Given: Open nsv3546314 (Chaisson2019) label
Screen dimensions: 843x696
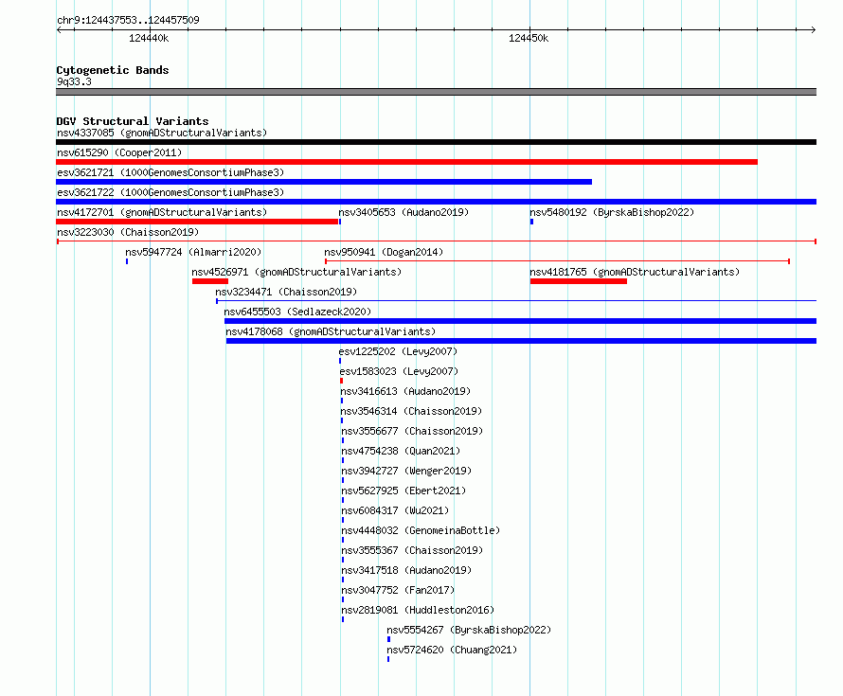Looking at the screenshot, I should (x=411, y=411).
